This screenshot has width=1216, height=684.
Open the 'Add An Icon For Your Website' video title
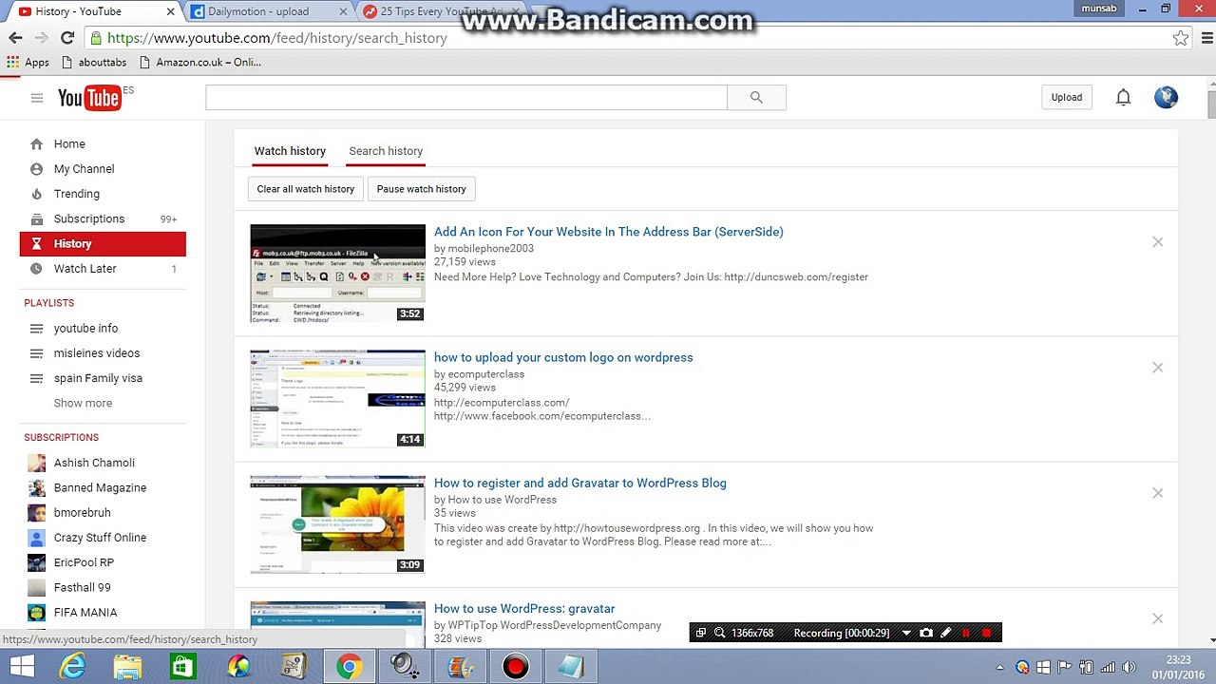click(608, 232)
